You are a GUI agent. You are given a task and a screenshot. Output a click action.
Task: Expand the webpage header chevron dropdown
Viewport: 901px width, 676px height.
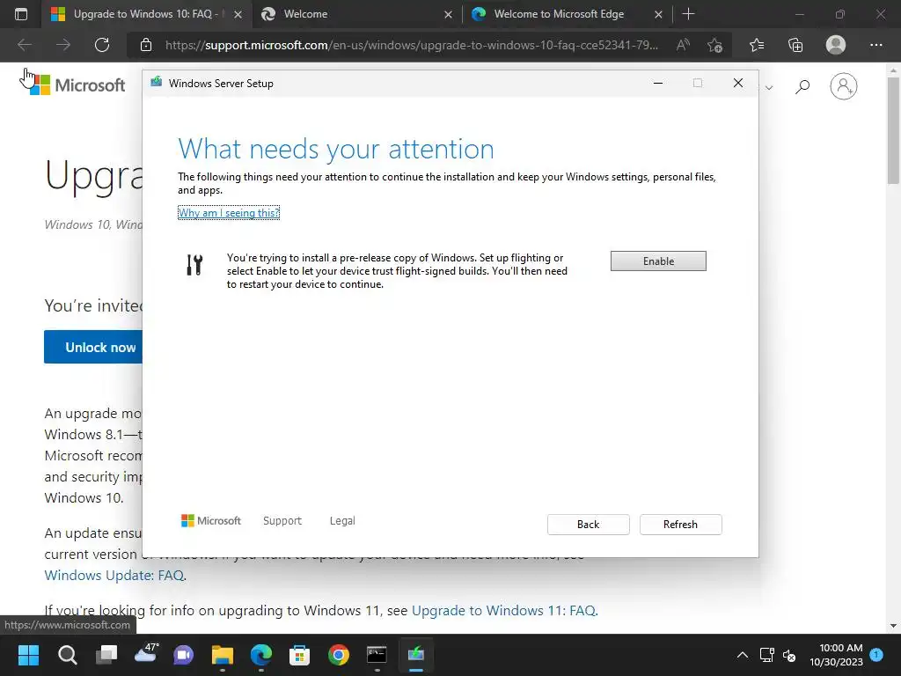coord(769,87)
